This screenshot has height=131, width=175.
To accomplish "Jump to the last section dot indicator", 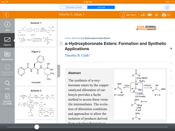I will [x=171, y=94].
